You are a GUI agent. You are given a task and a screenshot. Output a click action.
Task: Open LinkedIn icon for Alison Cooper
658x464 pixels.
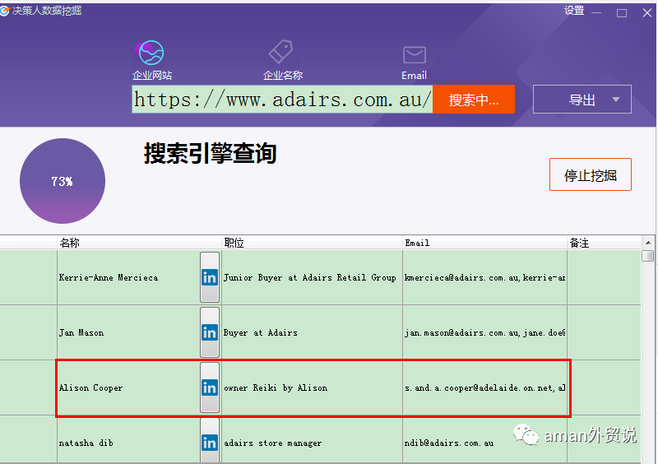click(x=210, y=387)
